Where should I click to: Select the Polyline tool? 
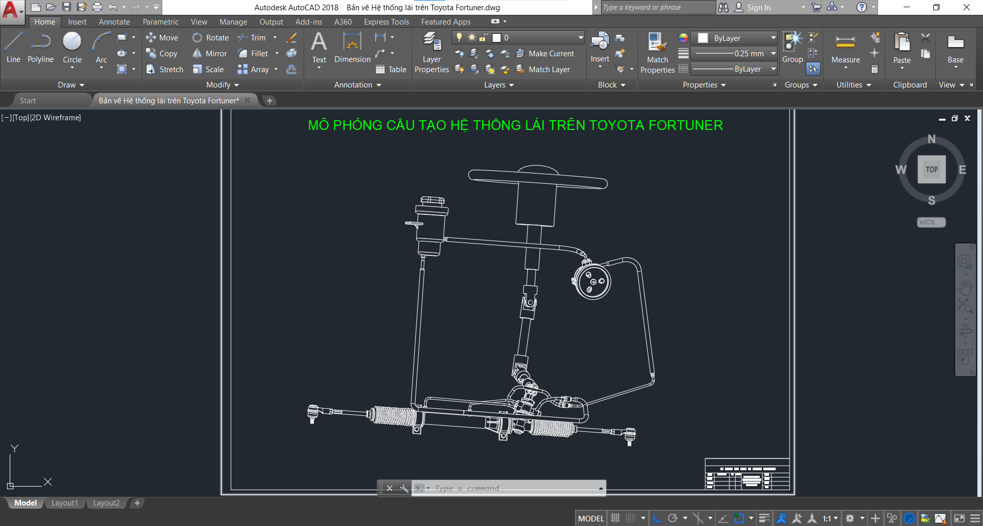pyautogui.click(x=40, y=48)
